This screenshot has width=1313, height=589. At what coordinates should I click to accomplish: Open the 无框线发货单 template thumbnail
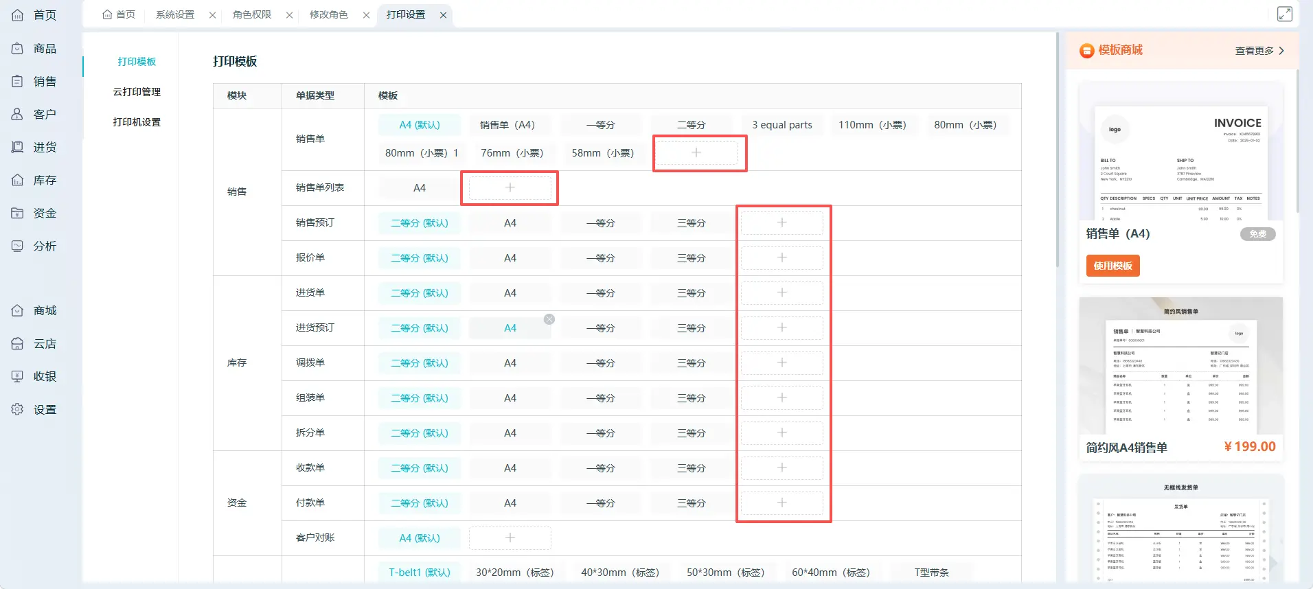pyautogui.click(x=1181, y=529)
